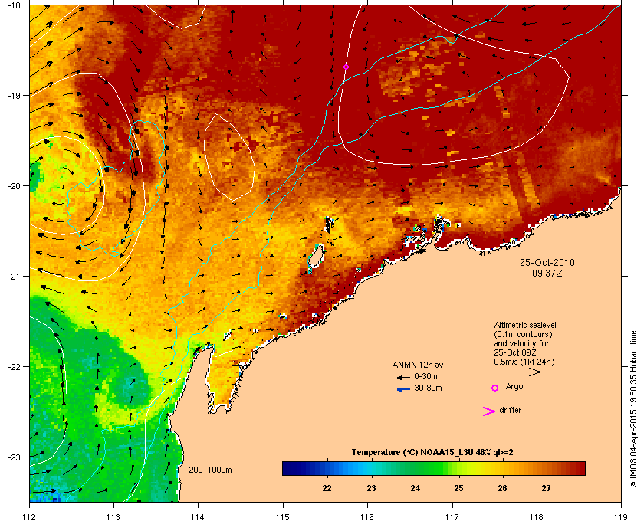Click the longitude axis label 118
The image size is (644, 521).
pos(537,517)
